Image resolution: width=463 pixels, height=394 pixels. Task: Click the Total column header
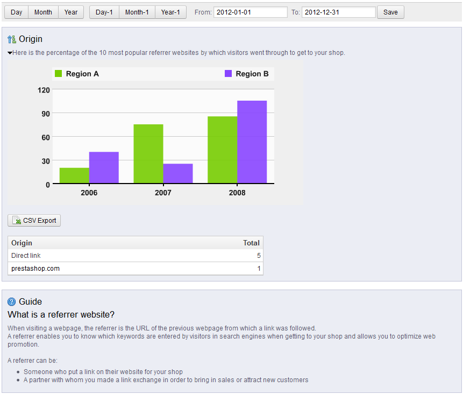(251, 243)
